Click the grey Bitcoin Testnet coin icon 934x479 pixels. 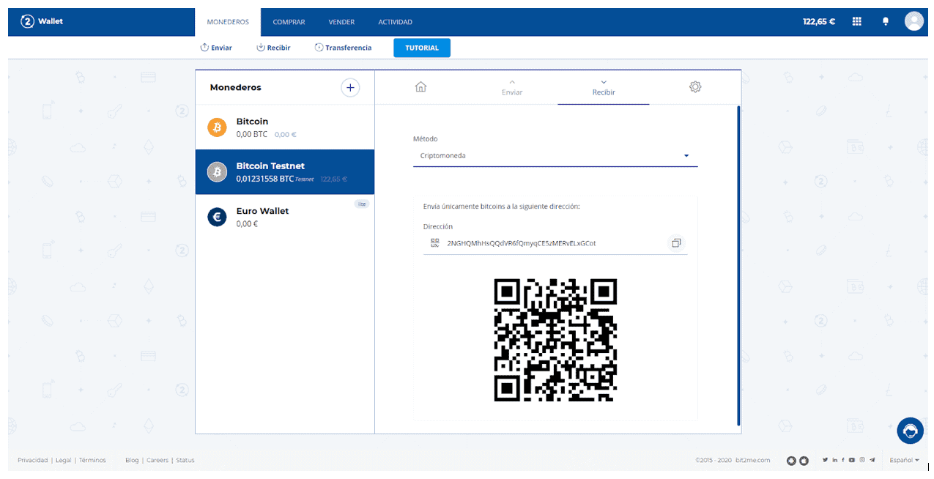[x=217, y=172]
